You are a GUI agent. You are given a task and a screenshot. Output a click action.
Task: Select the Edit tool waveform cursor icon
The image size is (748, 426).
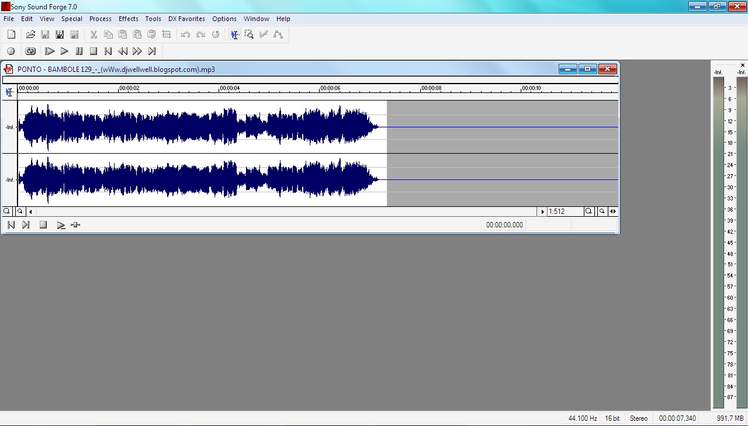pyautogui.click(x=234, y=34)
